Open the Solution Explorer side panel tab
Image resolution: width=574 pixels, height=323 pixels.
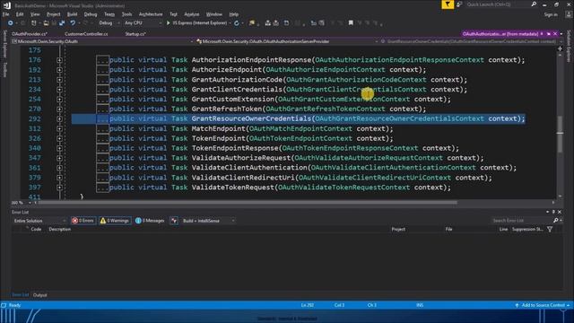569,46
